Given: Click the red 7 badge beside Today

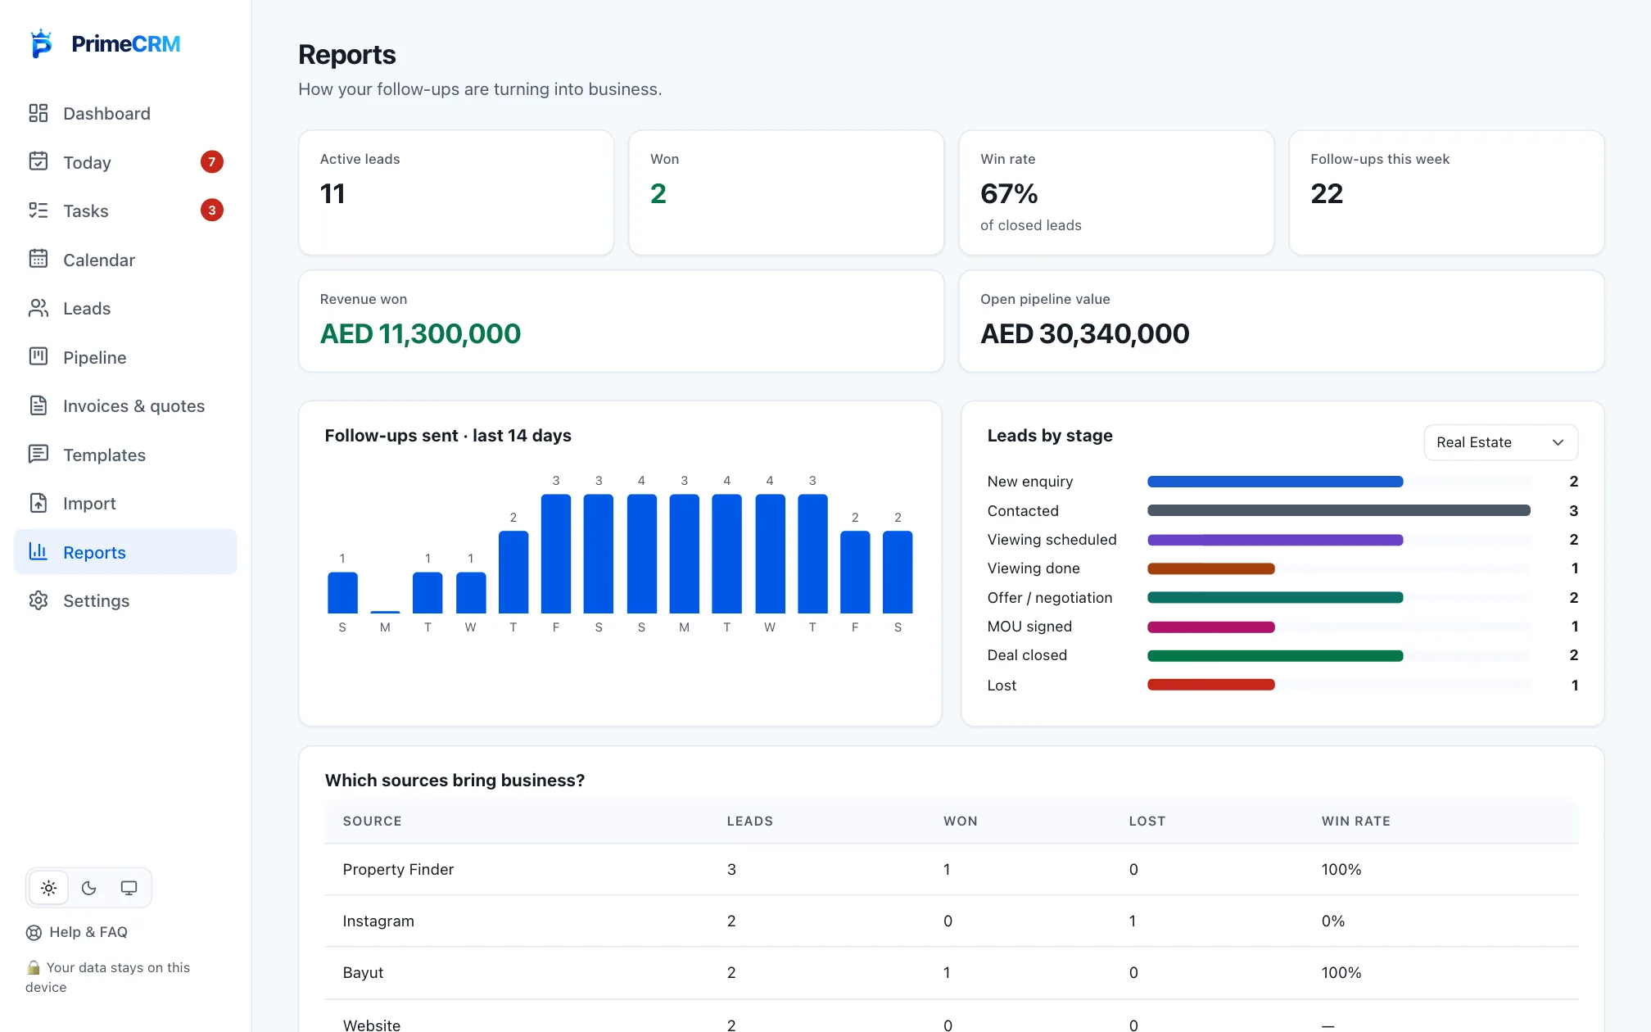Looking at the screenshot, I should pyautogui.click(x=212, y=161).
